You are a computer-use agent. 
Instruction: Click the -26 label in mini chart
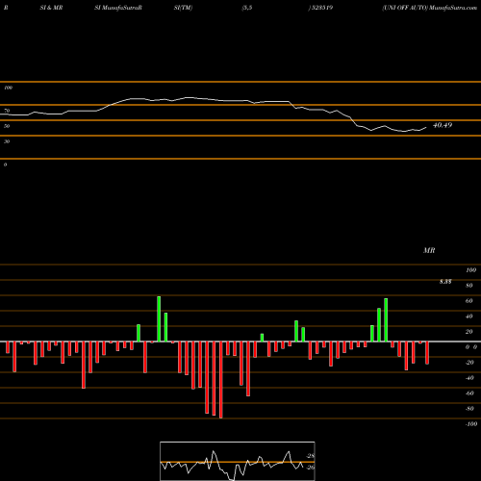point(311,468)
